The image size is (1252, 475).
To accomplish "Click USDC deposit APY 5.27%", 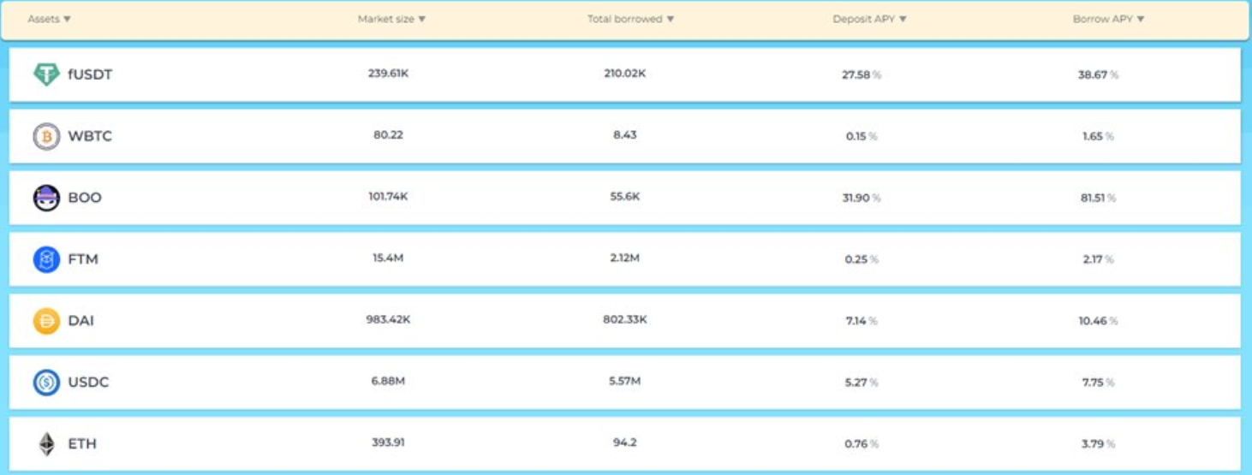I will point(861,383).
